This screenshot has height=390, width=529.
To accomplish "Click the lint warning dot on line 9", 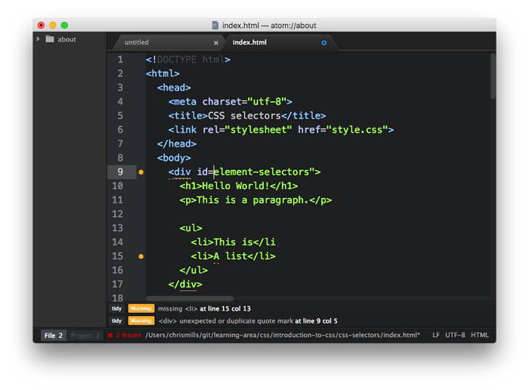I will [x=141, y=172].
